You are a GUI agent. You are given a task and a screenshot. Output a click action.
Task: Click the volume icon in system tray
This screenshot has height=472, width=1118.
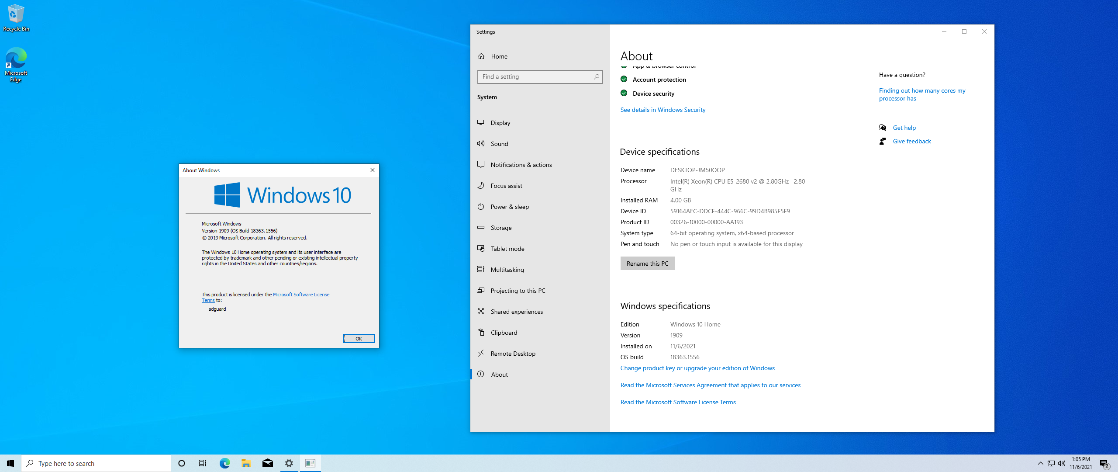click(1062, 463)
